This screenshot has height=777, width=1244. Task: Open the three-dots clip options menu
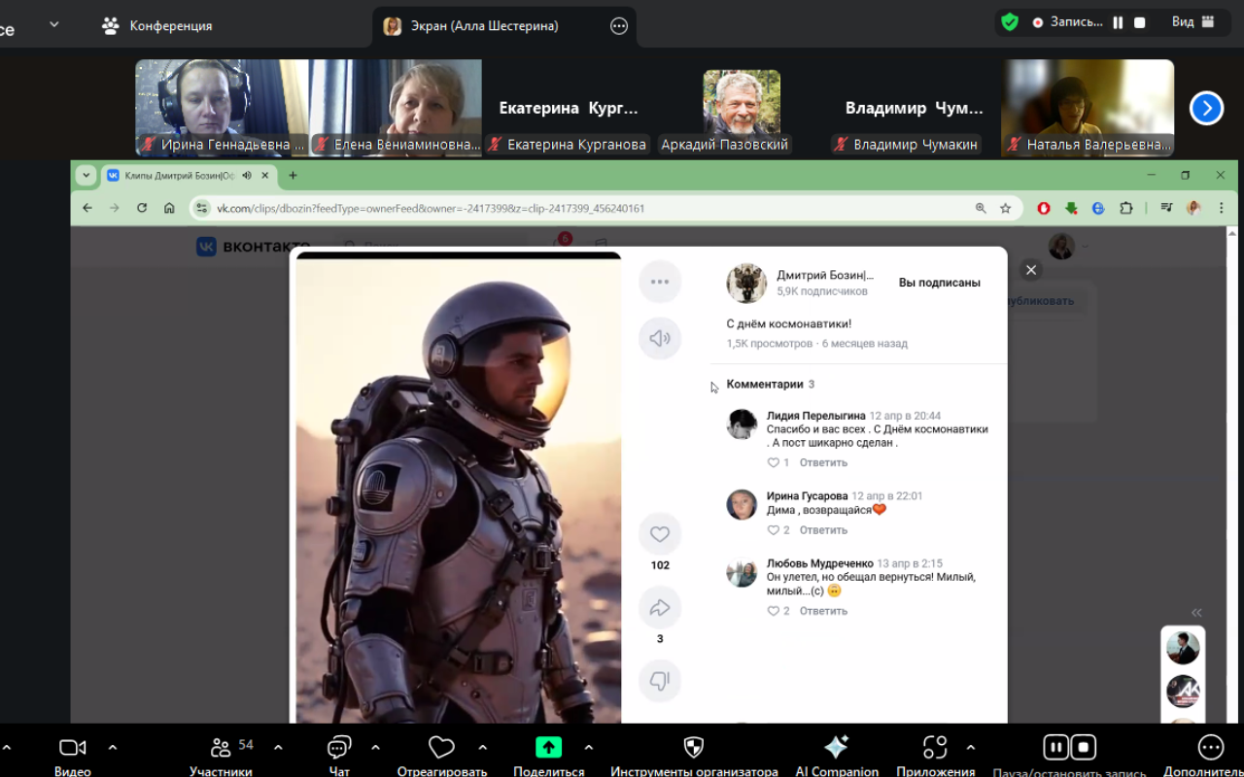tap(660, 282)
